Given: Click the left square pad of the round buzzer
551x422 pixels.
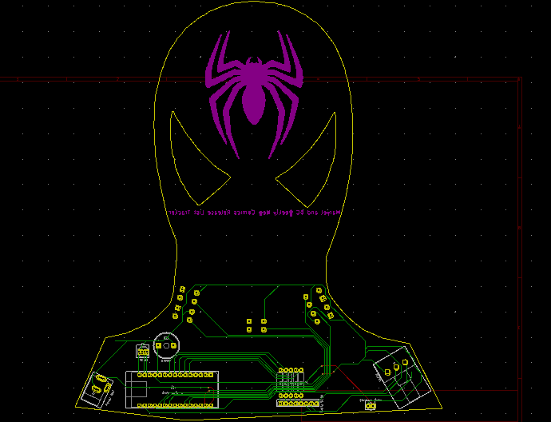Looking at the screenshot, I should pyautogui.click(x=158, y=346).
